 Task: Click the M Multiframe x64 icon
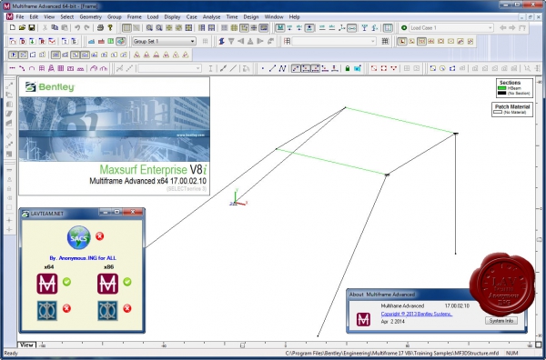47,284
